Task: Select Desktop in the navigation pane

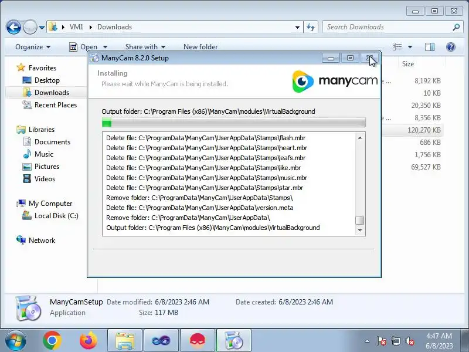Action: click(x=47, y=80)
